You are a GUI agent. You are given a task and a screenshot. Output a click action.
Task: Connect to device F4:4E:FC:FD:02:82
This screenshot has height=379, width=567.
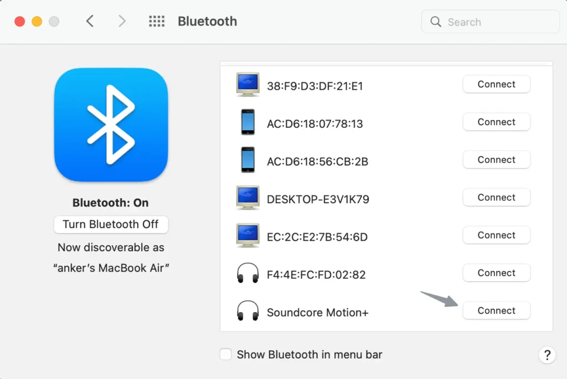pyautogui.click(x=496, y=273)
